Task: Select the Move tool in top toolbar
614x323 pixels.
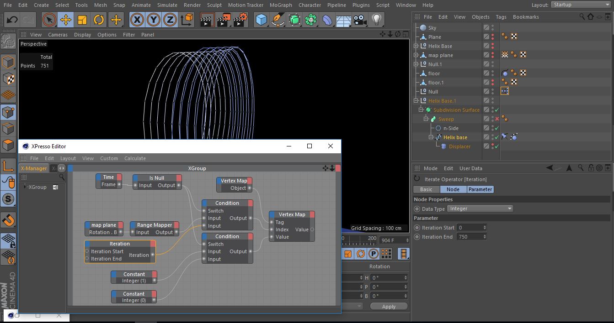Action: [66, 20]
